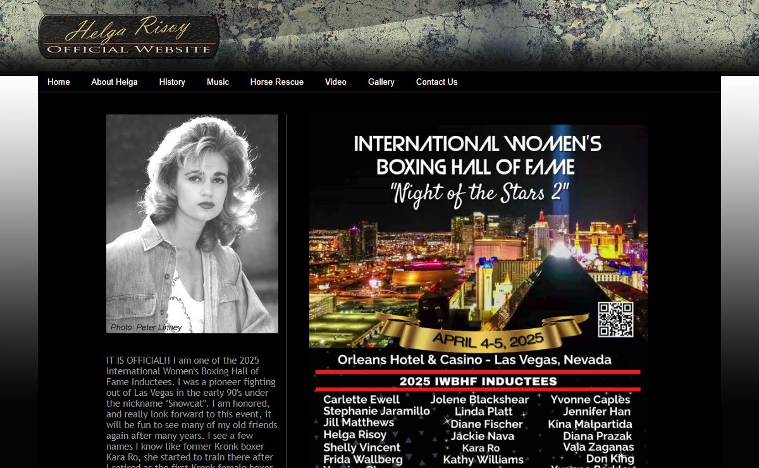The image size is (759, 468).
Task: Select Music in the navigation bar
Action: [218, 82]
